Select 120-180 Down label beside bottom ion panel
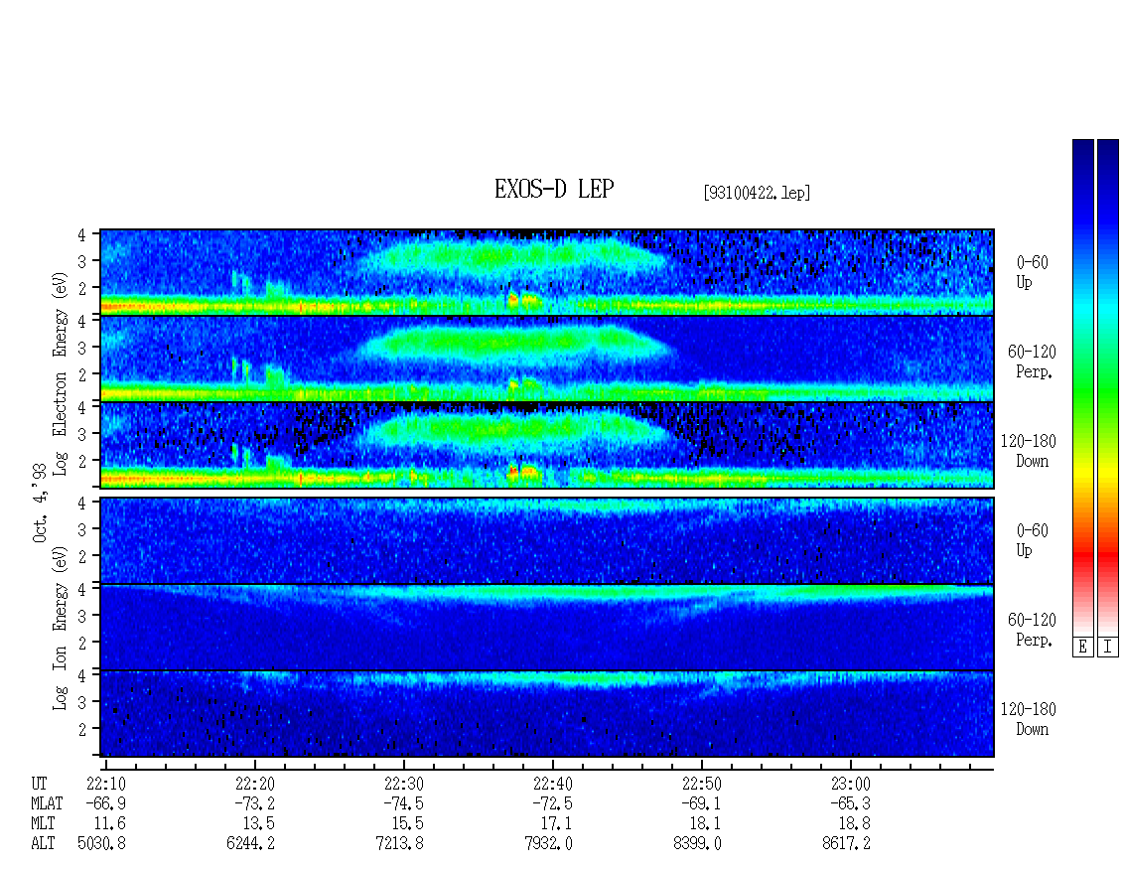The height and width of the screenshot is (869, 1122). coord(1029,719)
